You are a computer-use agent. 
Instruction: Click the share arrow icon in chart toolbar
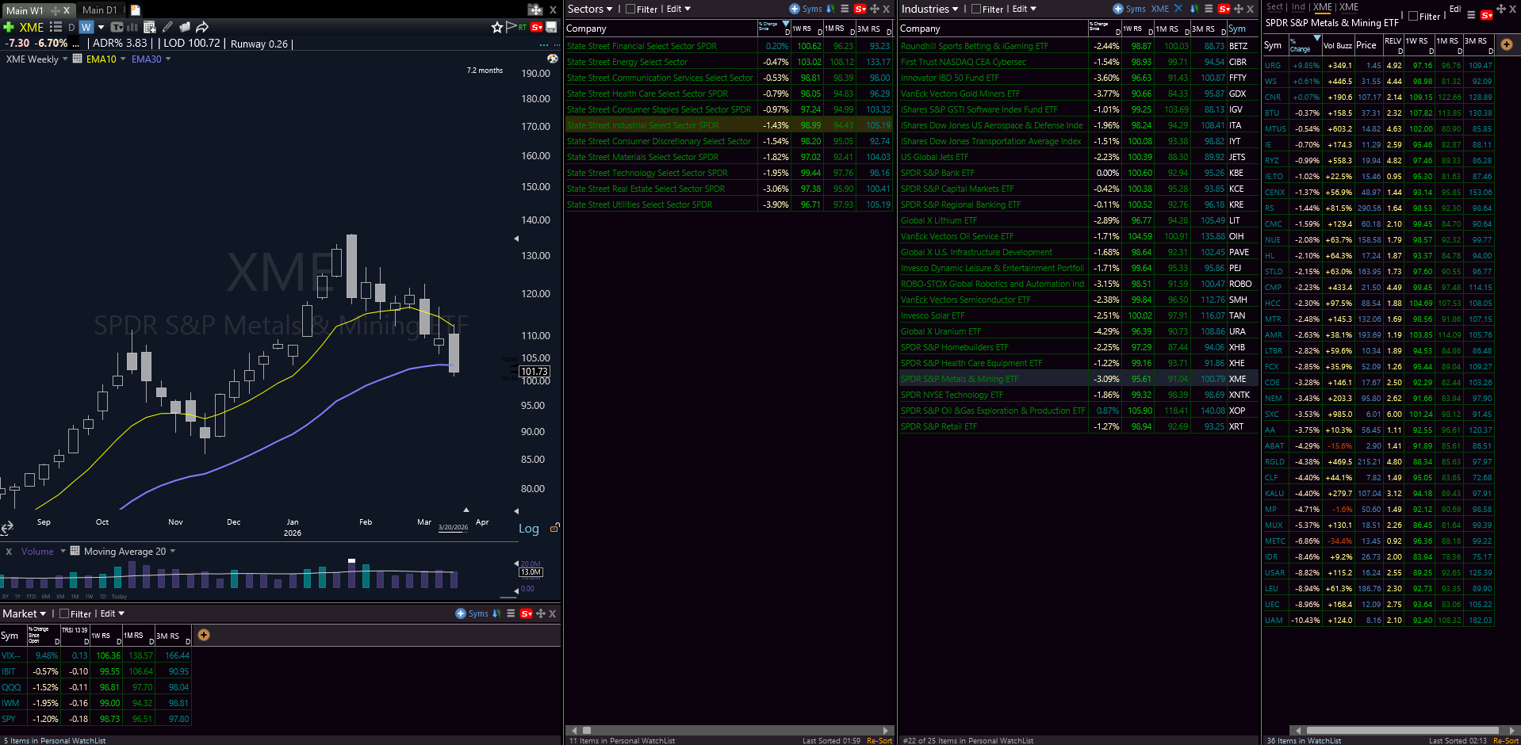tap(202, 27)
